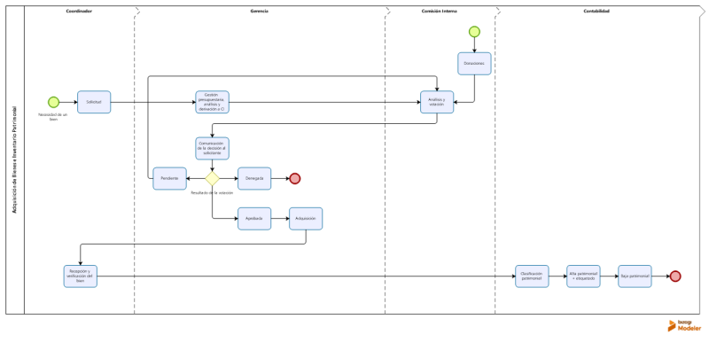Screen dimensions: 709x358
Task: Select the Adquisición task box
Action: tap(306, 219)
